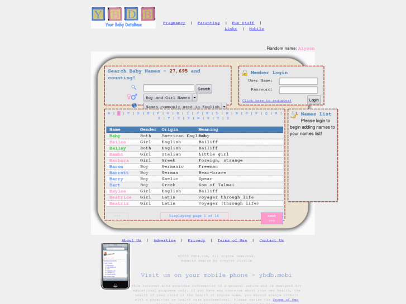Focus the Password field
Screen dimensions: 406x304
(298, 90)
